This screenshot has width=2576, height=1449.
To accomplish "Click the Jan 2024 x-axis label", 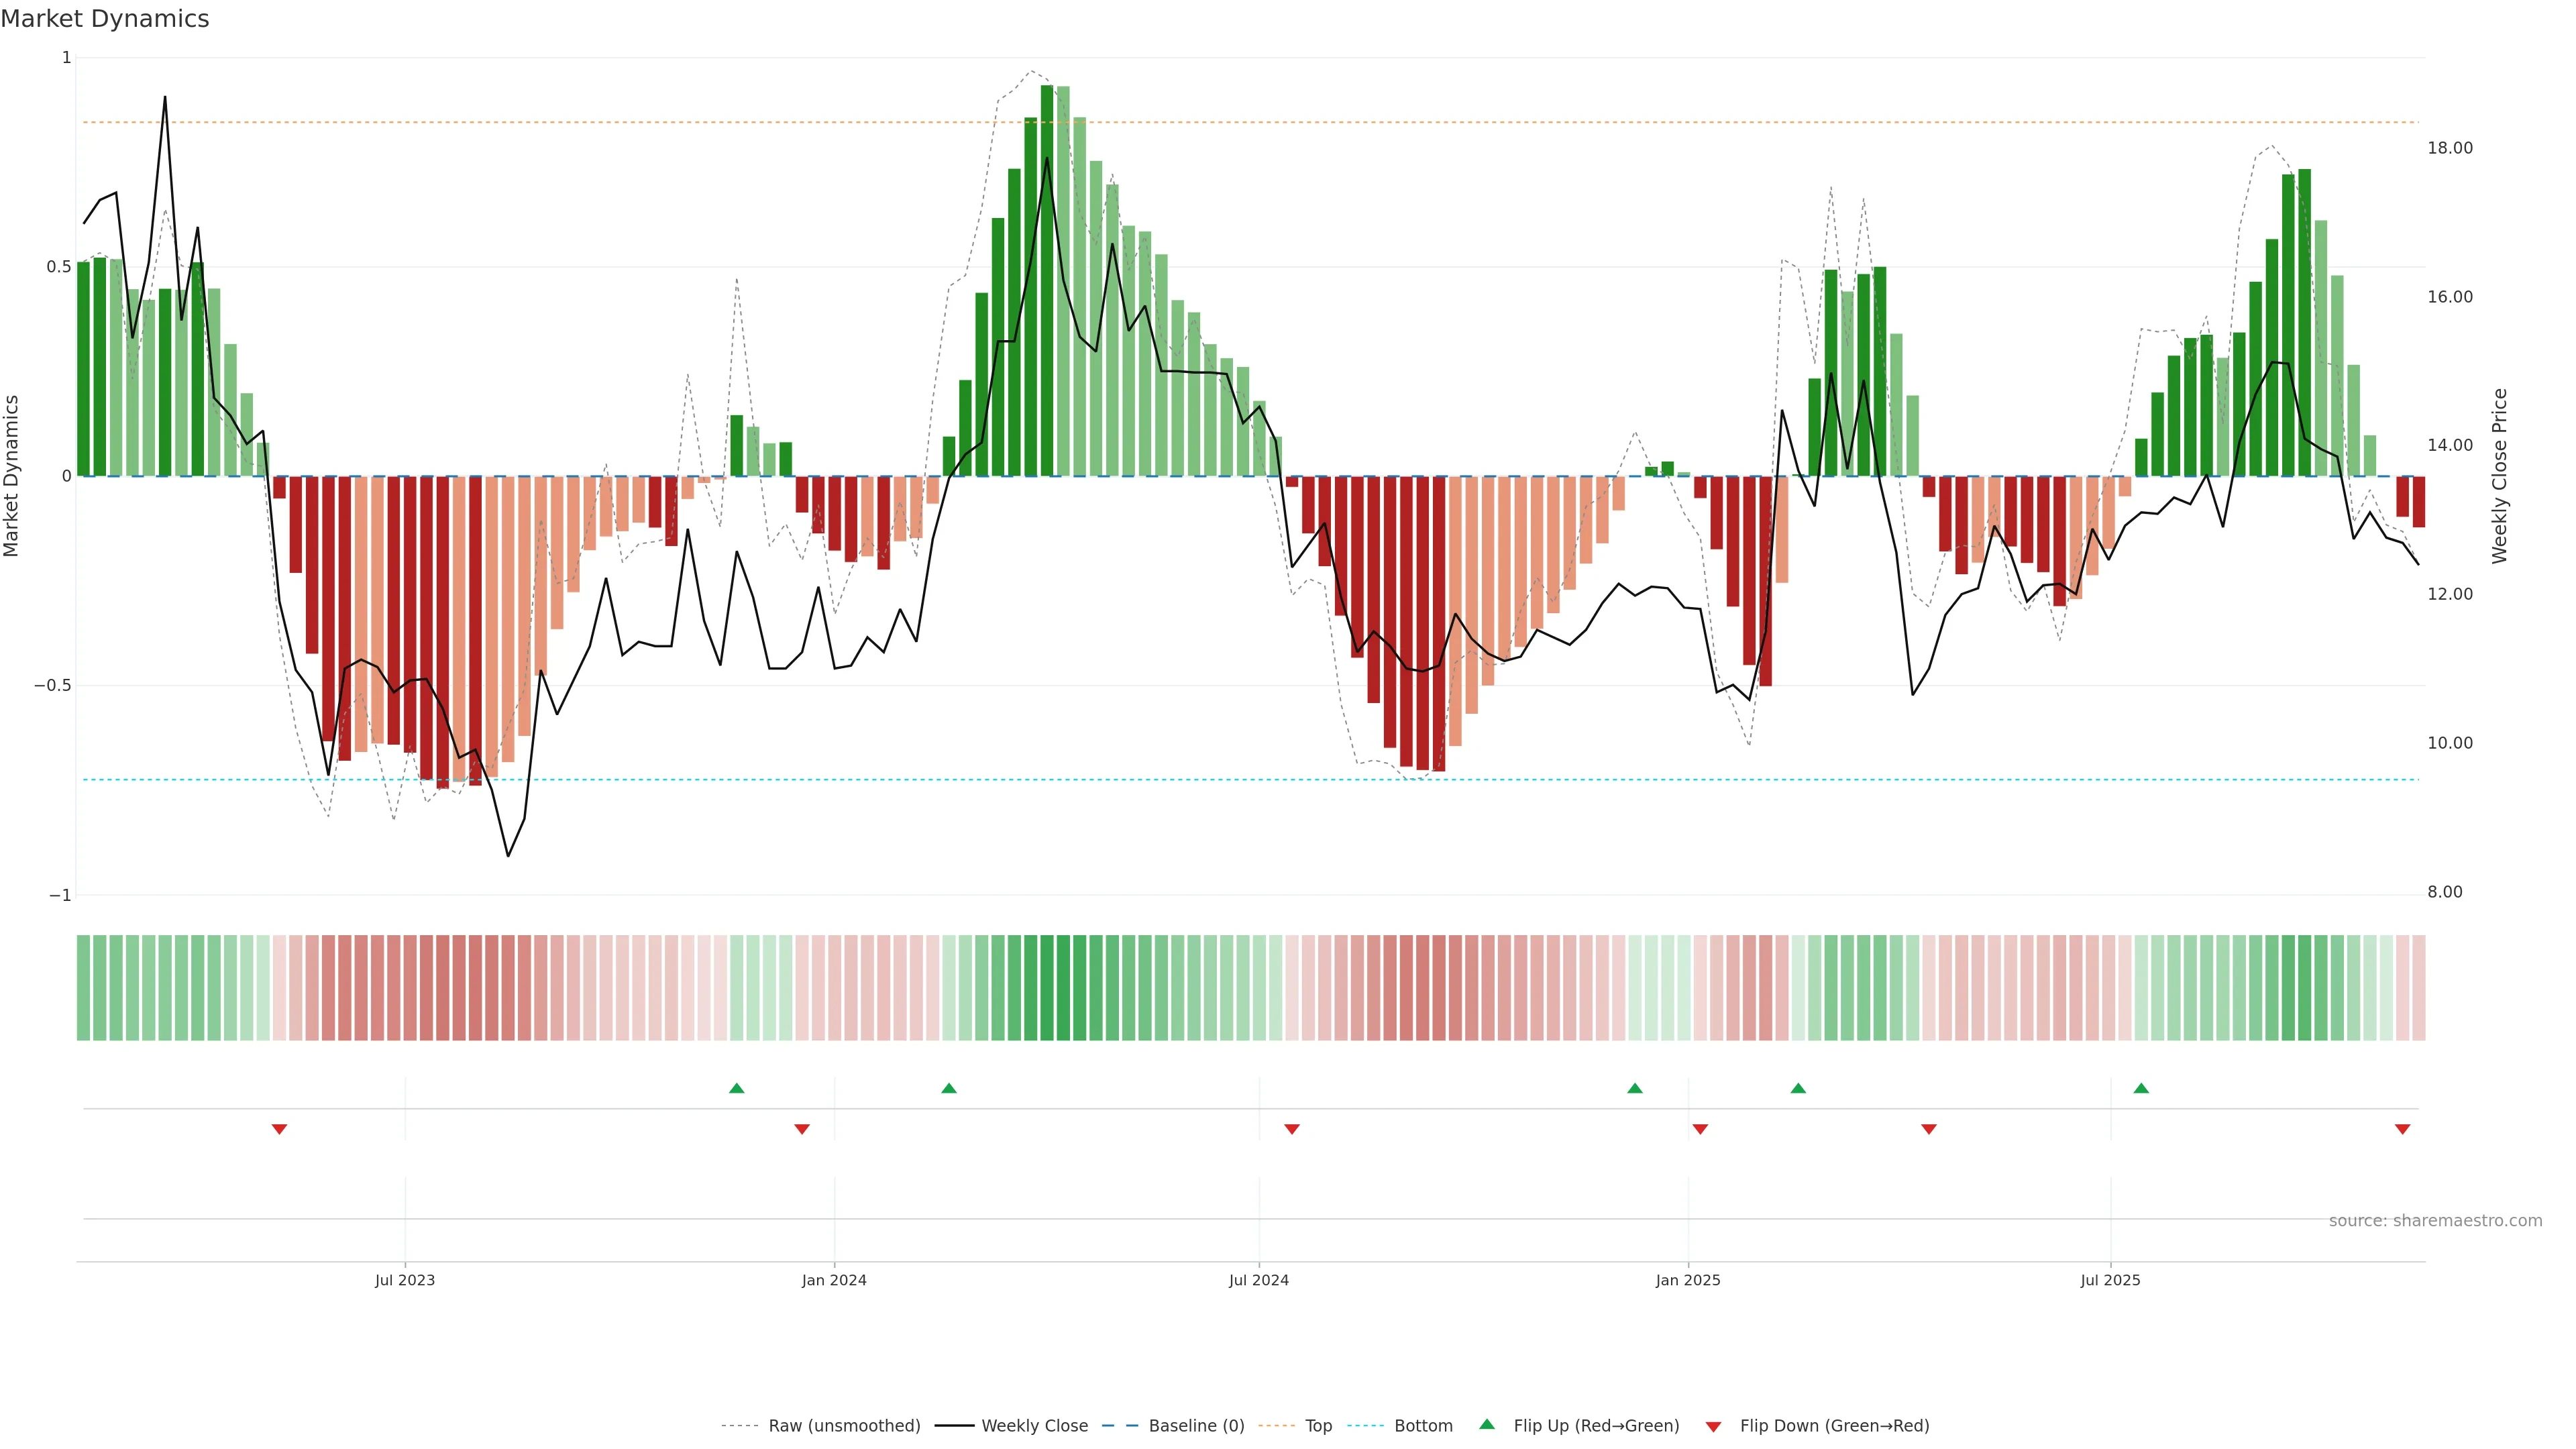I will pyautogui.click(x=834, y=1280).
